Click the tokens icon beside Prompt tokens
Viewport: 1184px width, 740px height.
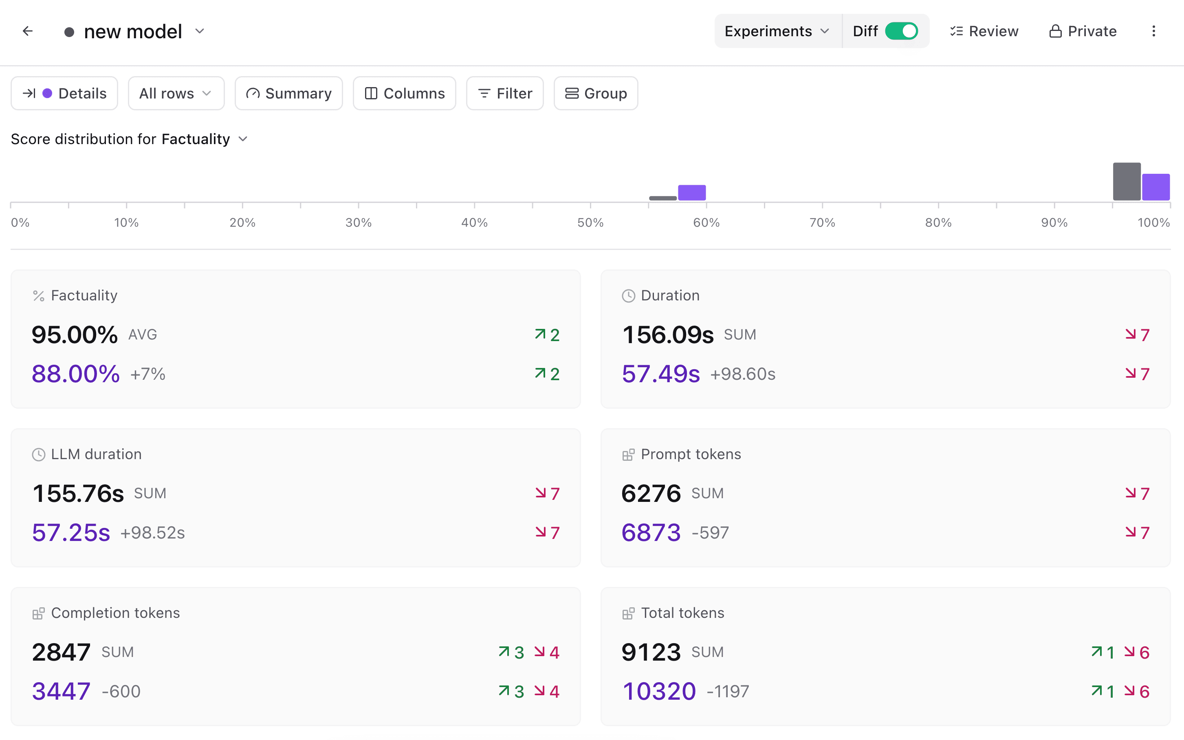click(x=628, y=455)
